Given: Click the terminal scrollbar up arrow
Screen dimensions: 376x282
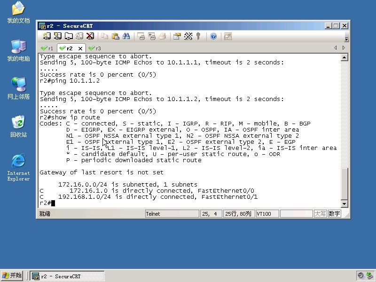Looking at the screenshot, I should pos(345,57).
